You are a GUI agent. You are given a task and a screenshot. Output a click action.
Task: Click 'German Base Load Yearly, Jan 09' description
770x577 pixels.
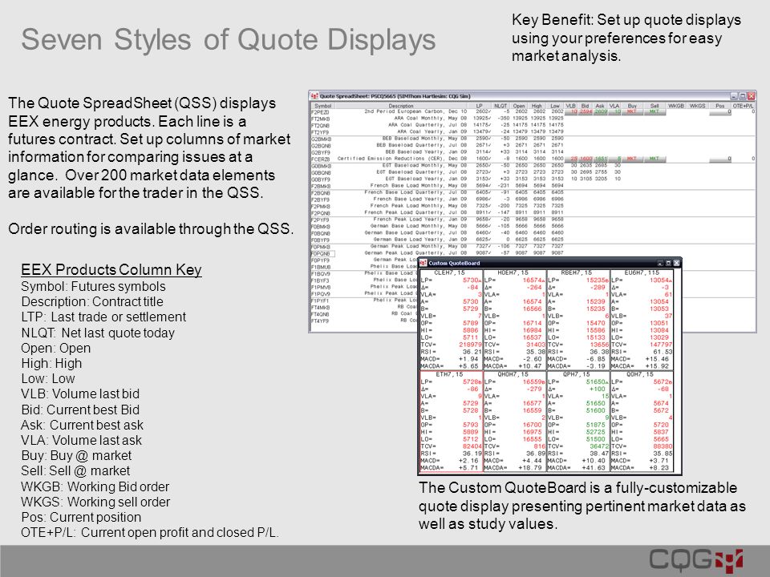pos(419,240)
